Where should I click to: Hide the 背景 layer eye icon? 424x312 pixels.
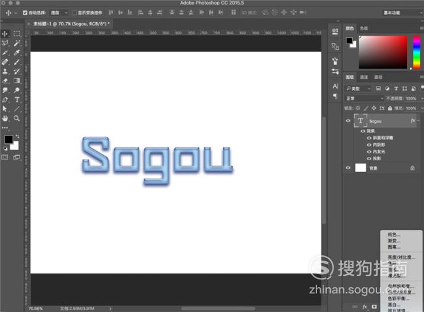click(x=348, y=168)
